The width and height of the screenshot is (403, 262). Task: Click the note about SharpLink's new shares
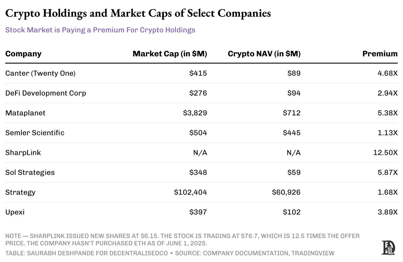182,239
